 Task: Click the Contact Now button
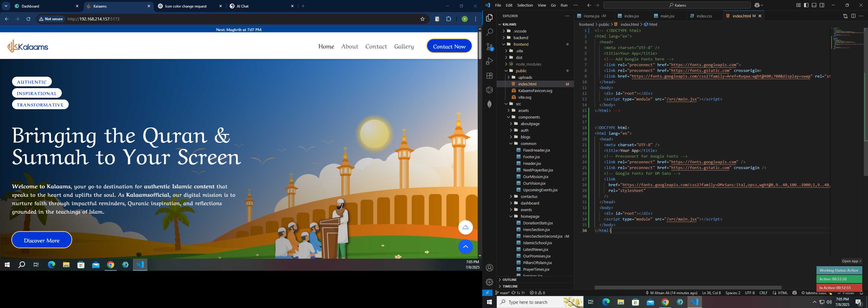(449, 46)
